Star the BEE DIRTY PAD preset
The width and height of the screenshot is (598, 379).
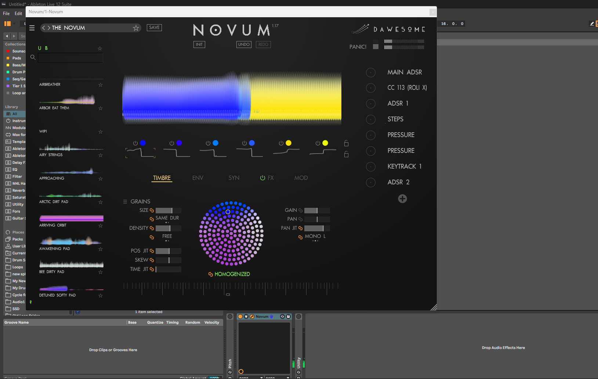(x=100, y=272)
